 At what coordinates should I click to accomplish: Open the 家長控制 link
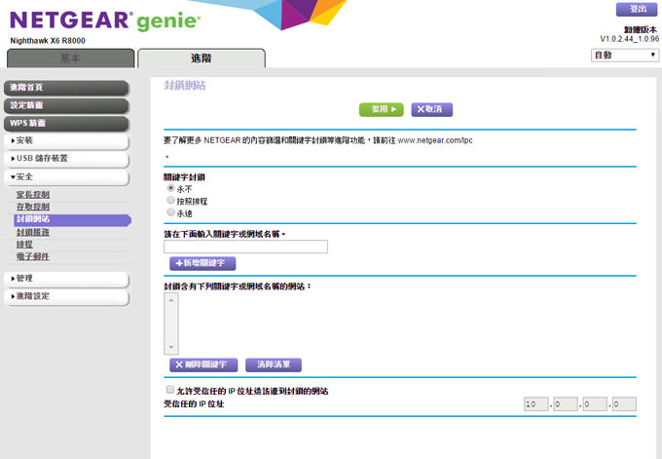point(33,195)
